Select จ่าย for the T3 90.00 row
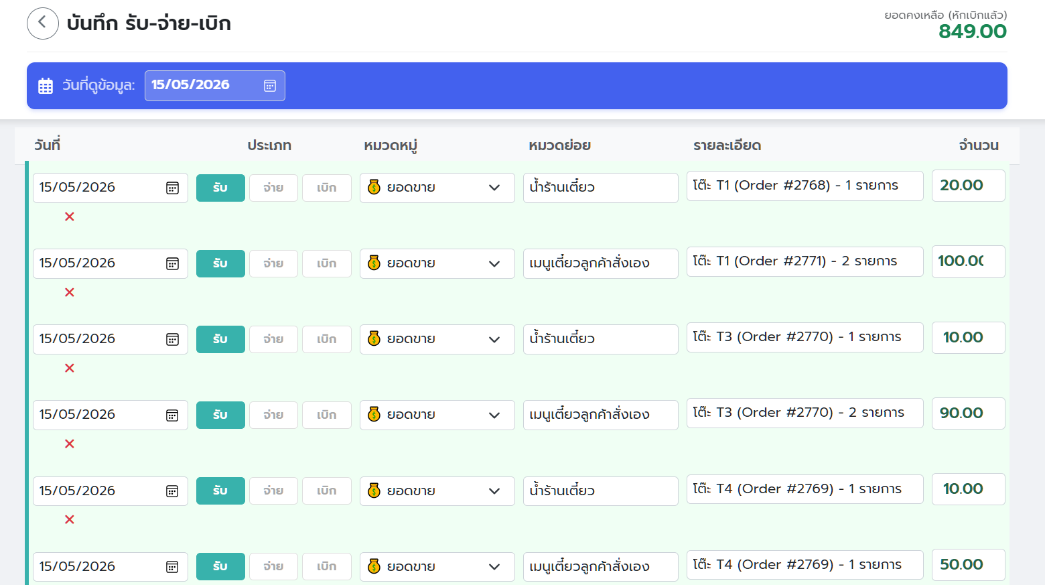 tap(273, 415)
